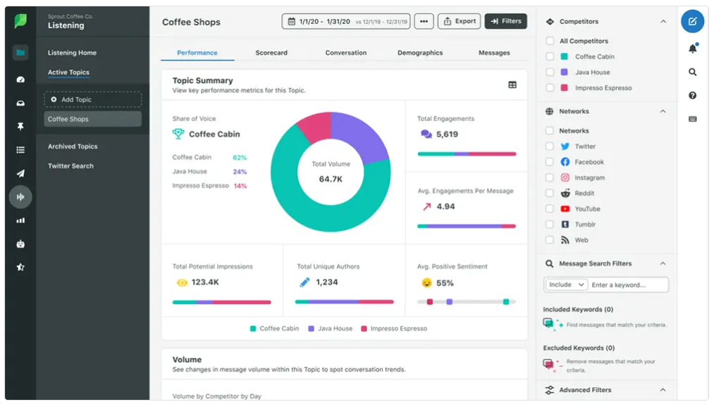
Task: Open the bar chart reports icon
Action: pos(20,220)
